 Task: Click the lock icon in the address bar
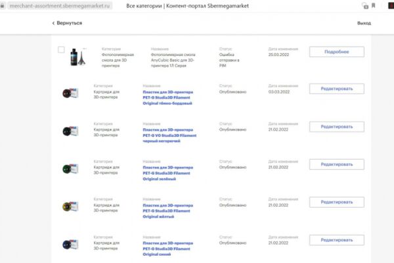coord(2,5)
